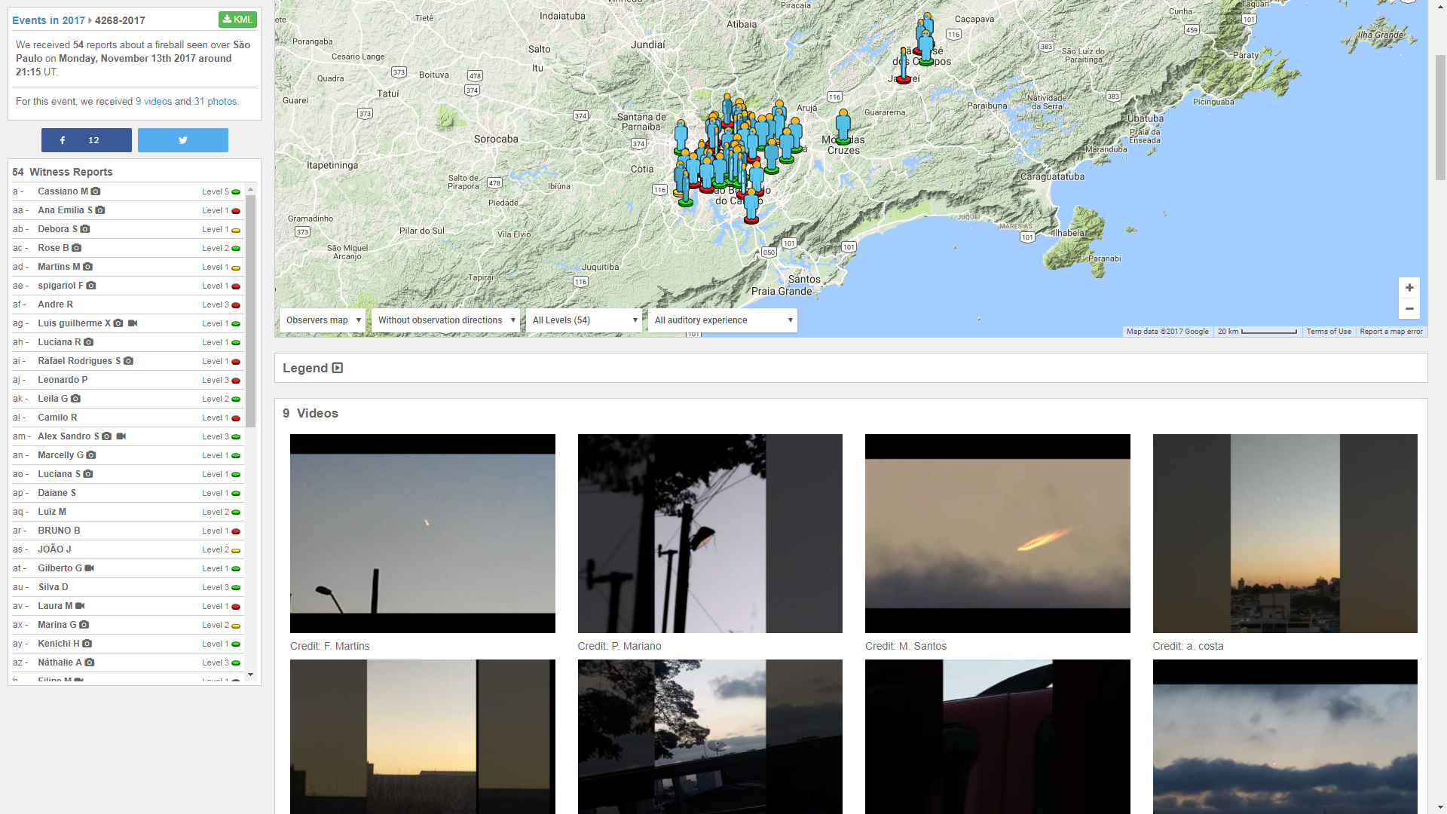Open All auditory experience dropdown
Image resolution: width=1447 pixels, height=814 pixels.
(722, 320)
